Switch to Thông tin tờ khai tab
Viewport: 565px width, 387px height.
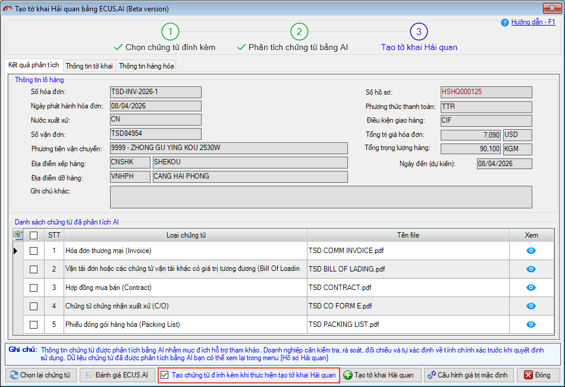89,65
